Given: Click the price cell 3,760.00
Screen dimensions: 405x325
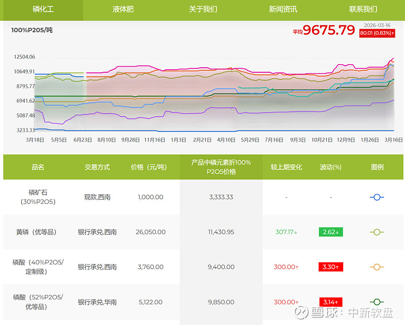Looking at the screenshot, I should (150, 267).
